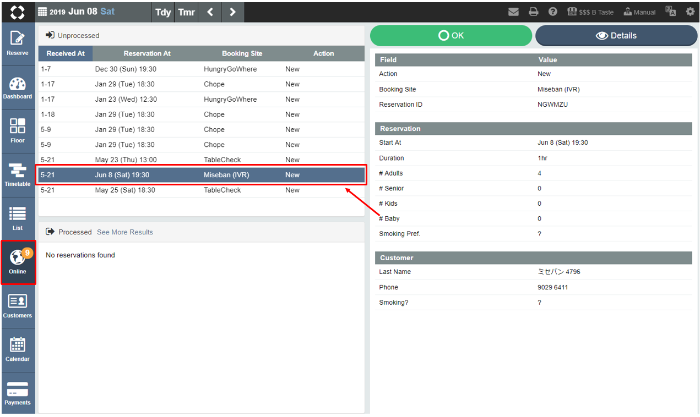Open the Timetable sidebar icon
Image resolution: width=700 pixels, height=417 pixels.
[18, 175]
